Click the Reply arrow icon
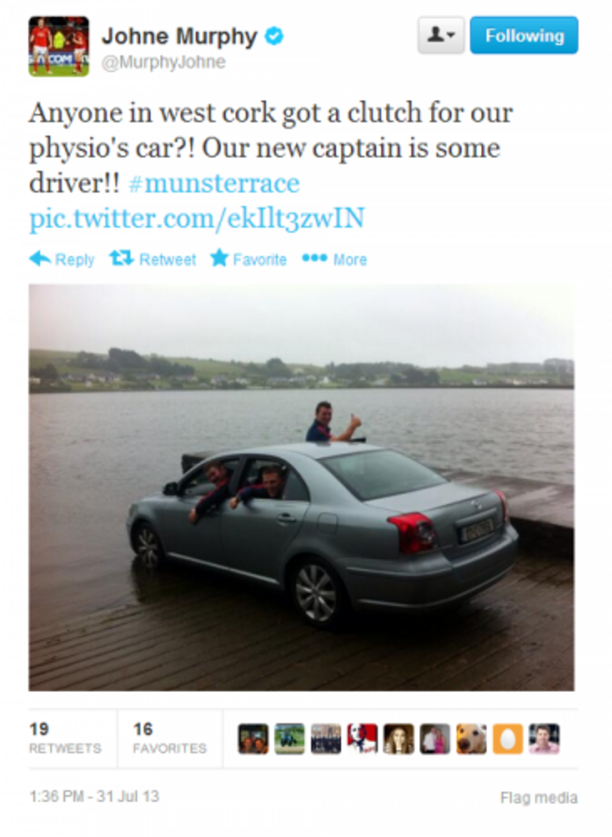This screenshot has width=612, height=837. tap(40, 259)
